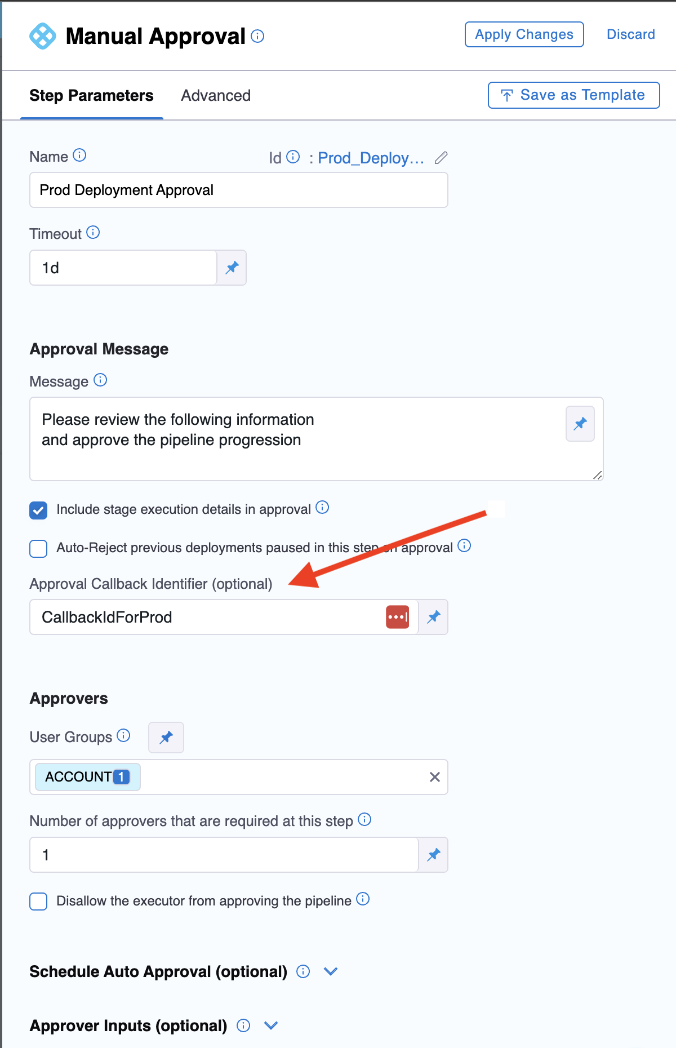Screen dimensions: 676x1048
Task: Click the Apply Changes button
Action: click(x=524, y=34)
